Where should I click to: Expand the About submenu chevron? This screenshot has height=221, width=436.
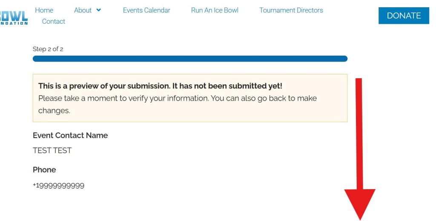pos(99,10)
